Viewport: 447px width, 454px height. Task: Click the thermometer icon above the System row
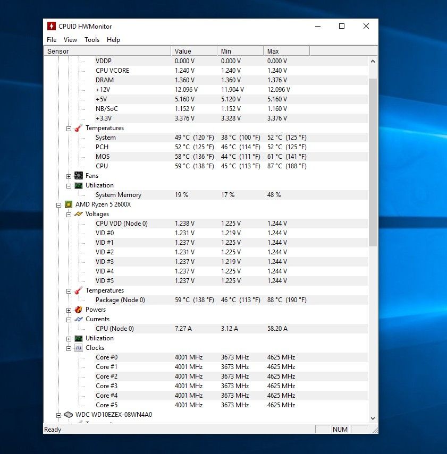(x=79, y=128)
